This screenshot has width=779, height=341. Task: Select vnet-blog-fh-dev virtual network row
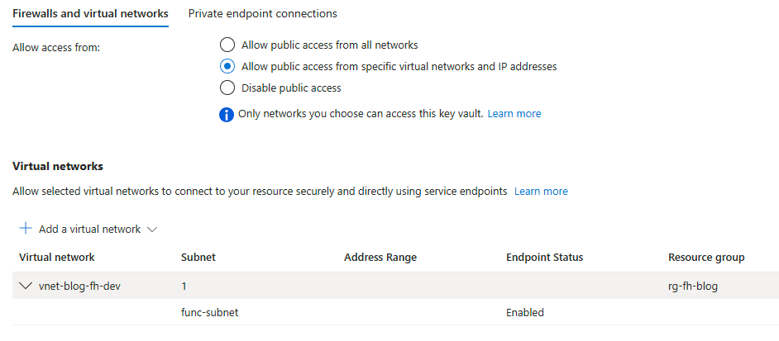point(395,286)
